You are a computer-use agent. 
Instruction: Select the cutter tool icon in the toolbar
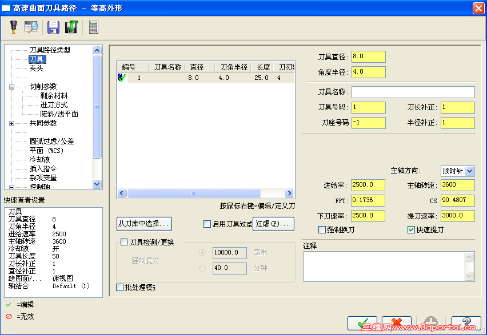13,27
